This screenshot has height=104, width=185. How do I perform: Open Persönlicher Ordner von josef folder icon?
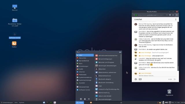15,21
